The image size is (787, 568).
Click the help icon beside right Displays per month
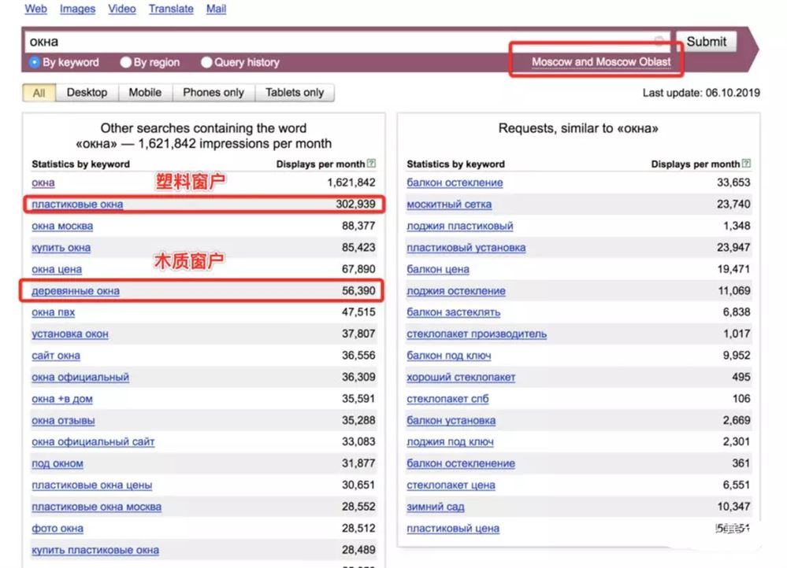point(746,164)
